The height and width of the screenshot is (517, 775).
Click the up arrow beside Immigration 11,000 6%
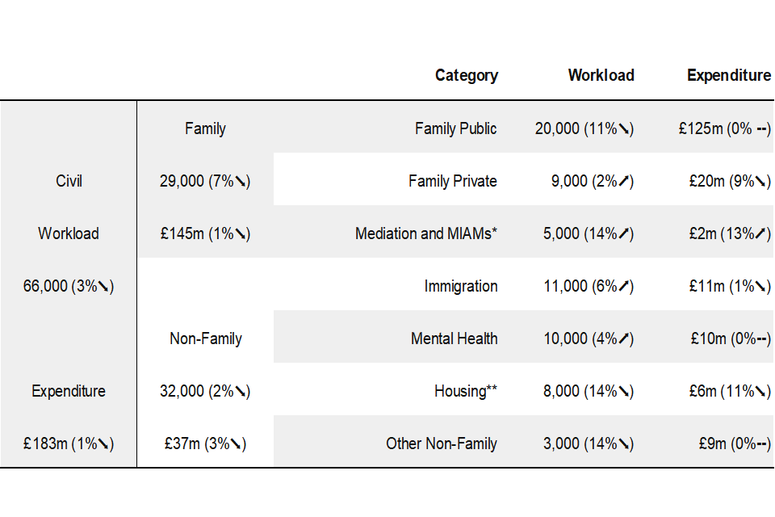click(x=624, y=287)
